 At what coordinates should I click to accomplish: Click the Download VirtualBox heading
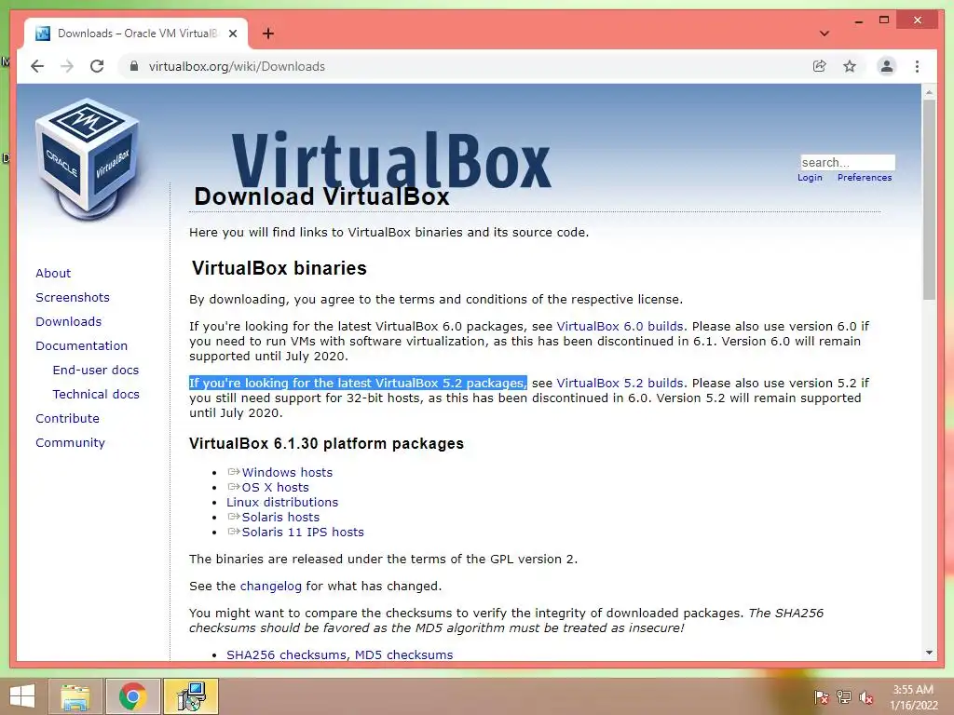click(x=321, y=196)
